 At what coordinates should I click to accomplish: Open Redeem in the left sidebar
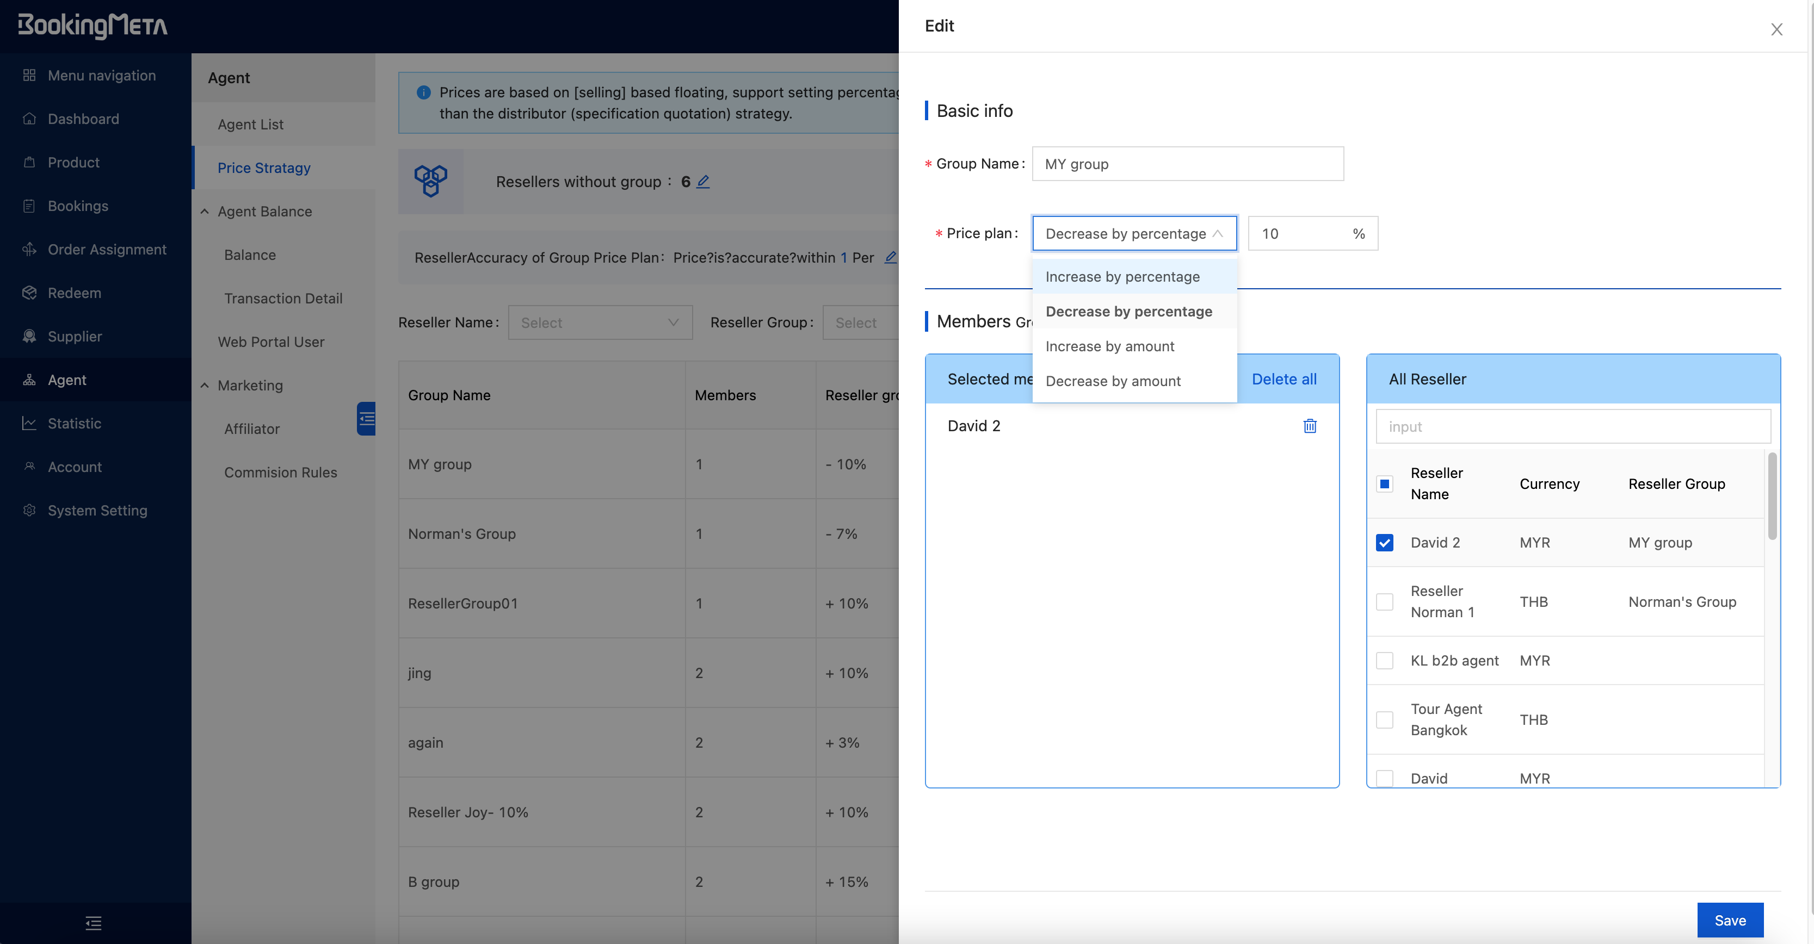(74, 293)
